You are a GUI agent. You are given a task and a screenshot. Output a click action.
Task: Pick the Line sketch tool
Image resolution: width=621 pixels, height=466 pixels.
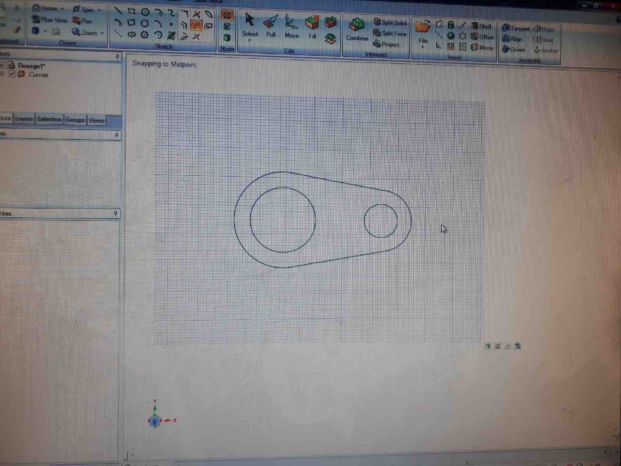tap(118, 11)
